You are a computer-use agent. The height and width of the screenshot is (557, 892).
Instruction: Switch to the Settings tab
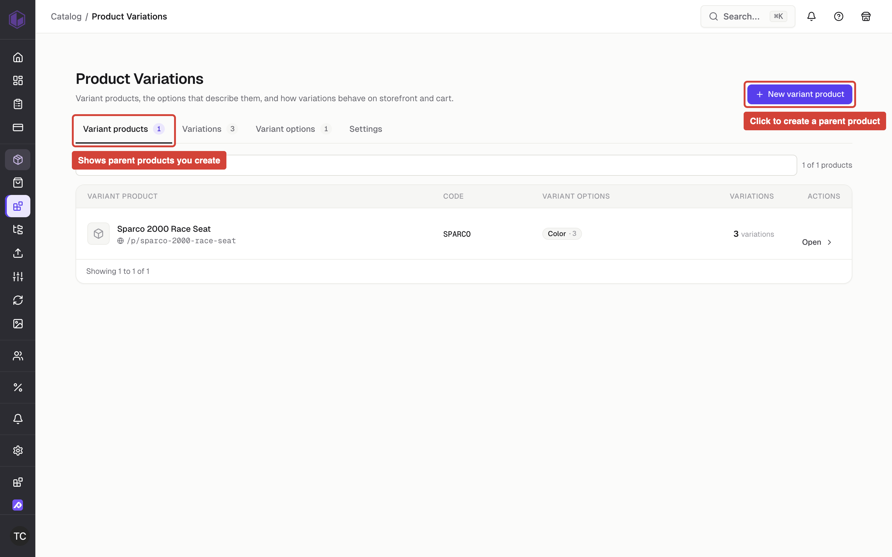click(366, 129)
